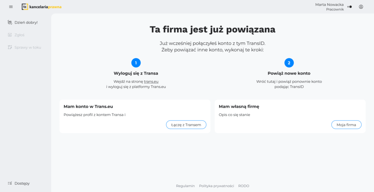374x192 pixels.
Task: Open the Regulamin footer link
Action: pyautogui.click(x=185, y=186)
